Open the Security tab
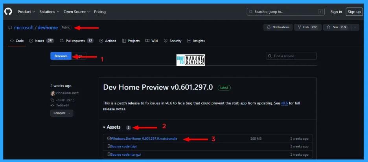 tap(173, 41)
